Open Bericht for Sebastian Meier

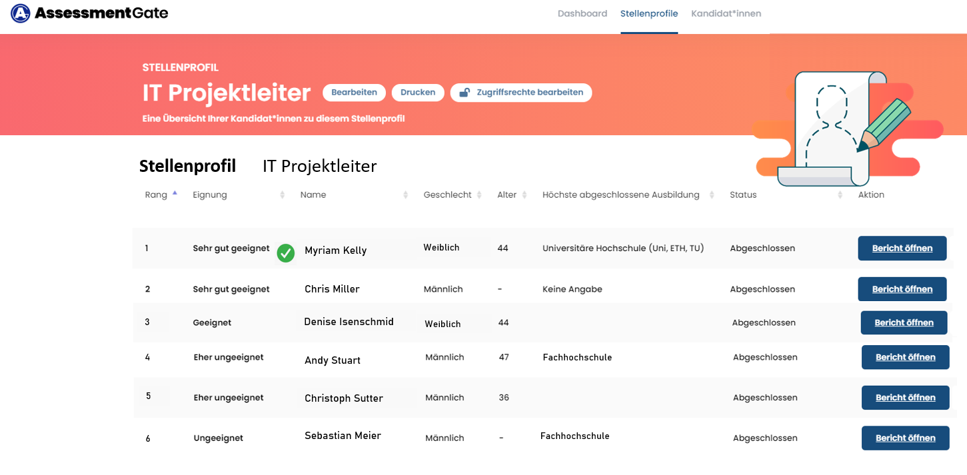pyautogui.click(x=905, y=438)
